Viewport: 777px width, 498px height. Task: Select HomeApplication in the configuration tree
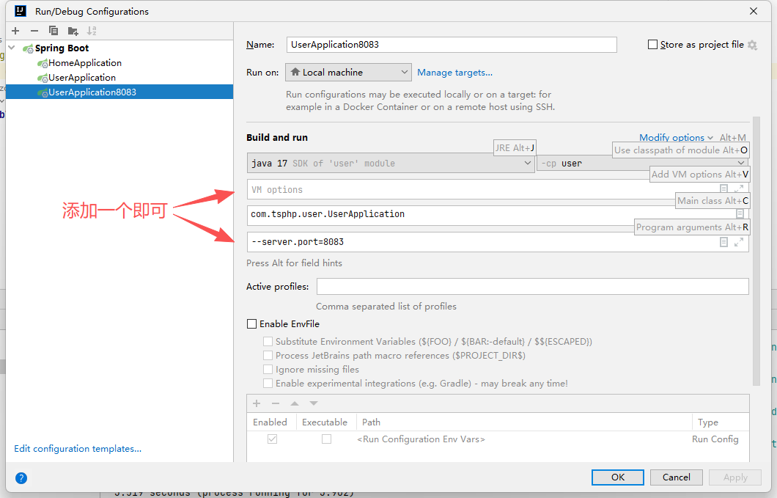coord(84,63)
